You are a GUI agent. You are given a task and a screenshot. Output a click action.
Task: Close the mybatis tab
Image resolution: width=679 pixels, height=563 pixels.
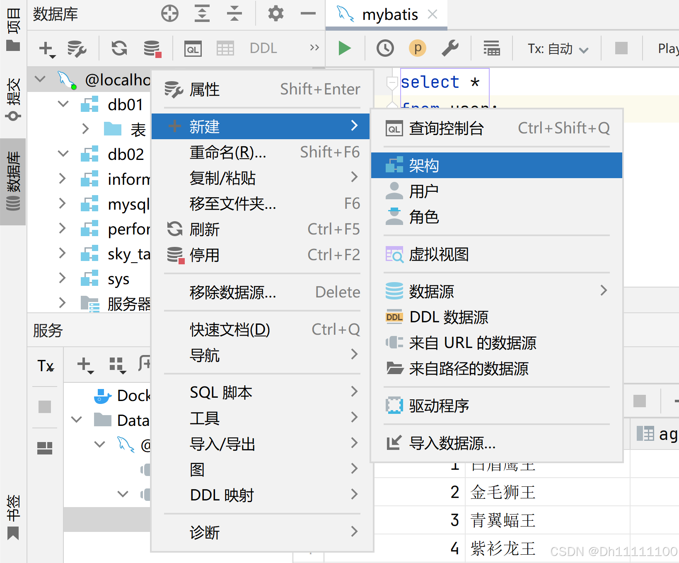click(x=433, y=14)
